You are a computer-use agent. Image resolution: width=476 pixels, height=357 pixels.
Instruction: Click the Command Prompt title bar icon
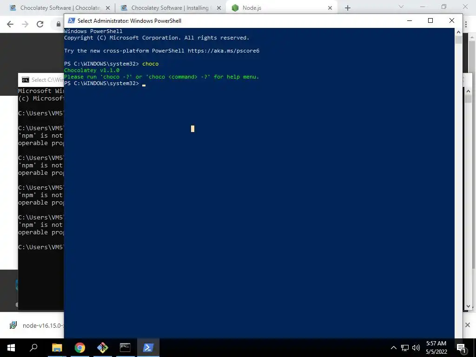pyautogui.click(x=26, y=80)
